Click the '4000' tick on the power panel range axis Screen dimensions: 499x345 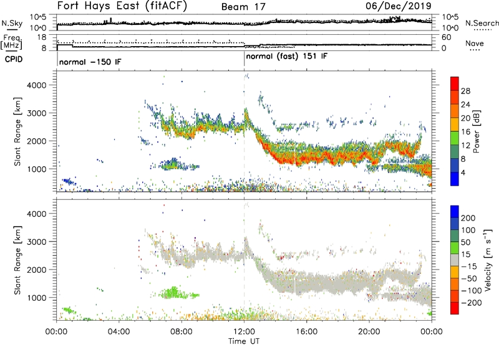coord(37,85)
